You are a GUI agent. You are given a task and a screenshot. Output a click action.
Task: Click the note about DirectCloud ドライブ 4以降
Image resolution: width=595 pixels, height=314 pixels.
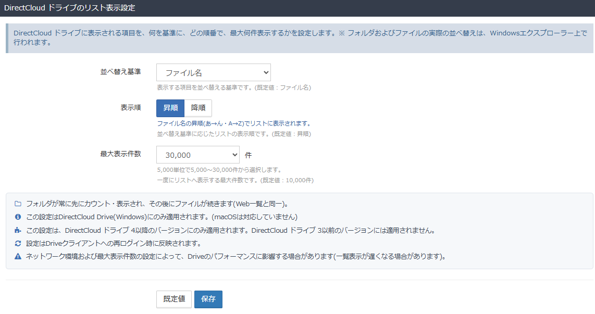tap(231, 230)
